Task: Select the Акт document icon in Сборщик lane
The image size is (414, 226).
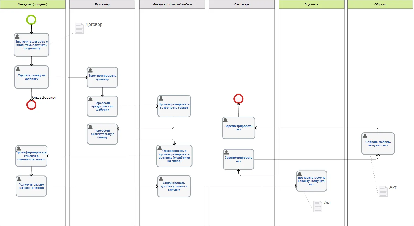Action: (383, 191)
